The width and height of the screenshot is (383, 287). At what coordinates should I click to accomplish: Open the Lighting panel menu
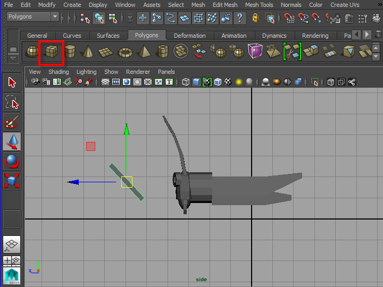pos(87,72)
